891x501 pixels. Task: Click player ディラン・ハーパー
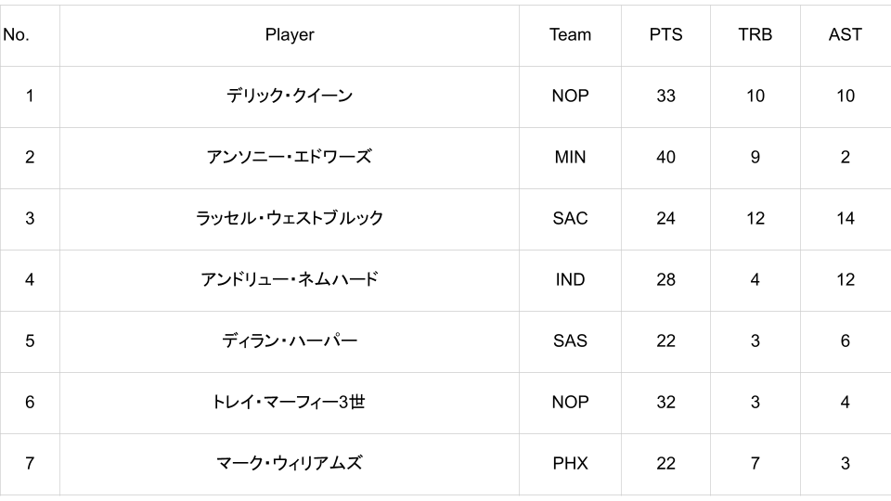tap(290, 341)
